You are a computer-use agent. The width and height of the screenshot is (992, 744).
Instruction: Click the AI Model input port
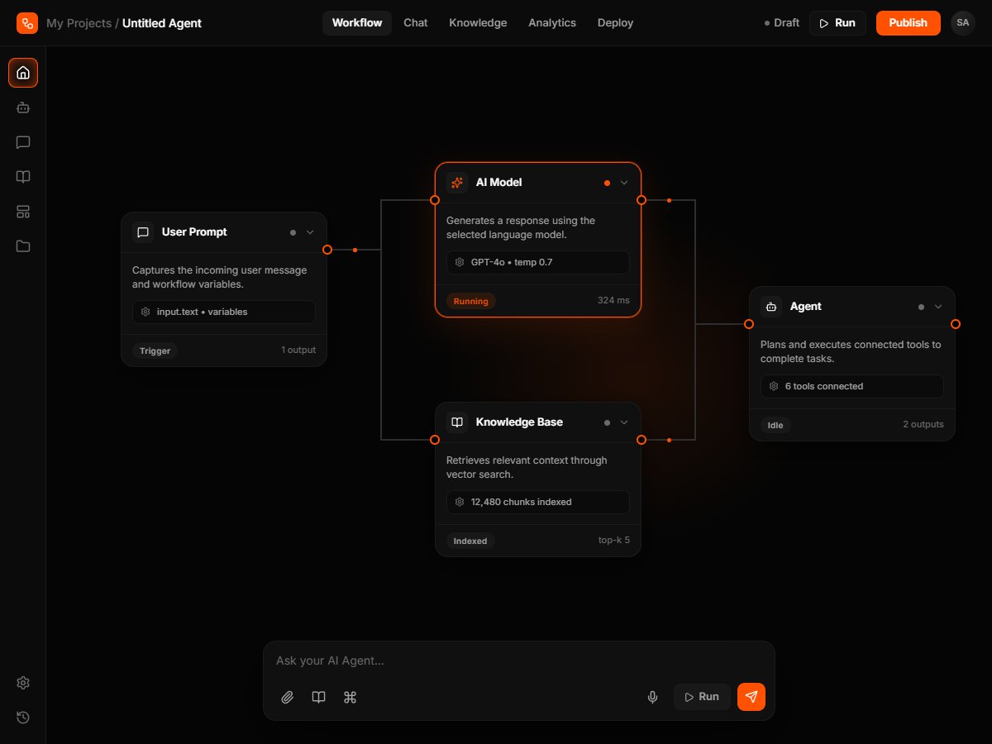pyautogui.click(x=435, y=200)
